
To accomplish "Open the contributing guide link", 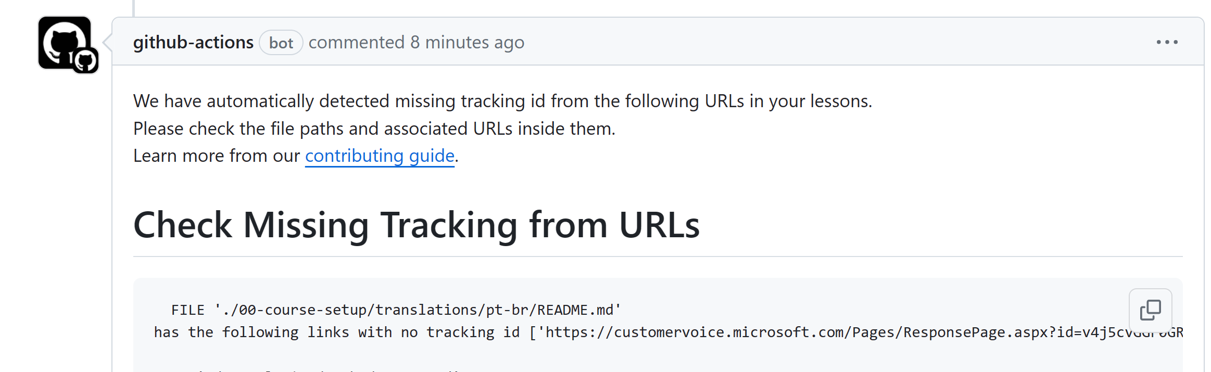I will pyautogui.click(x=380, y=156).
